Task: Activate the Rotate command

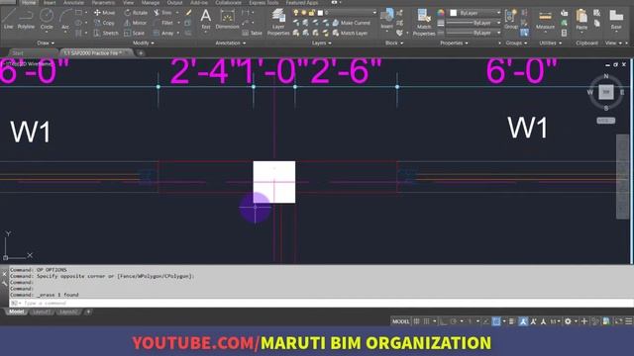Action: 136,13
